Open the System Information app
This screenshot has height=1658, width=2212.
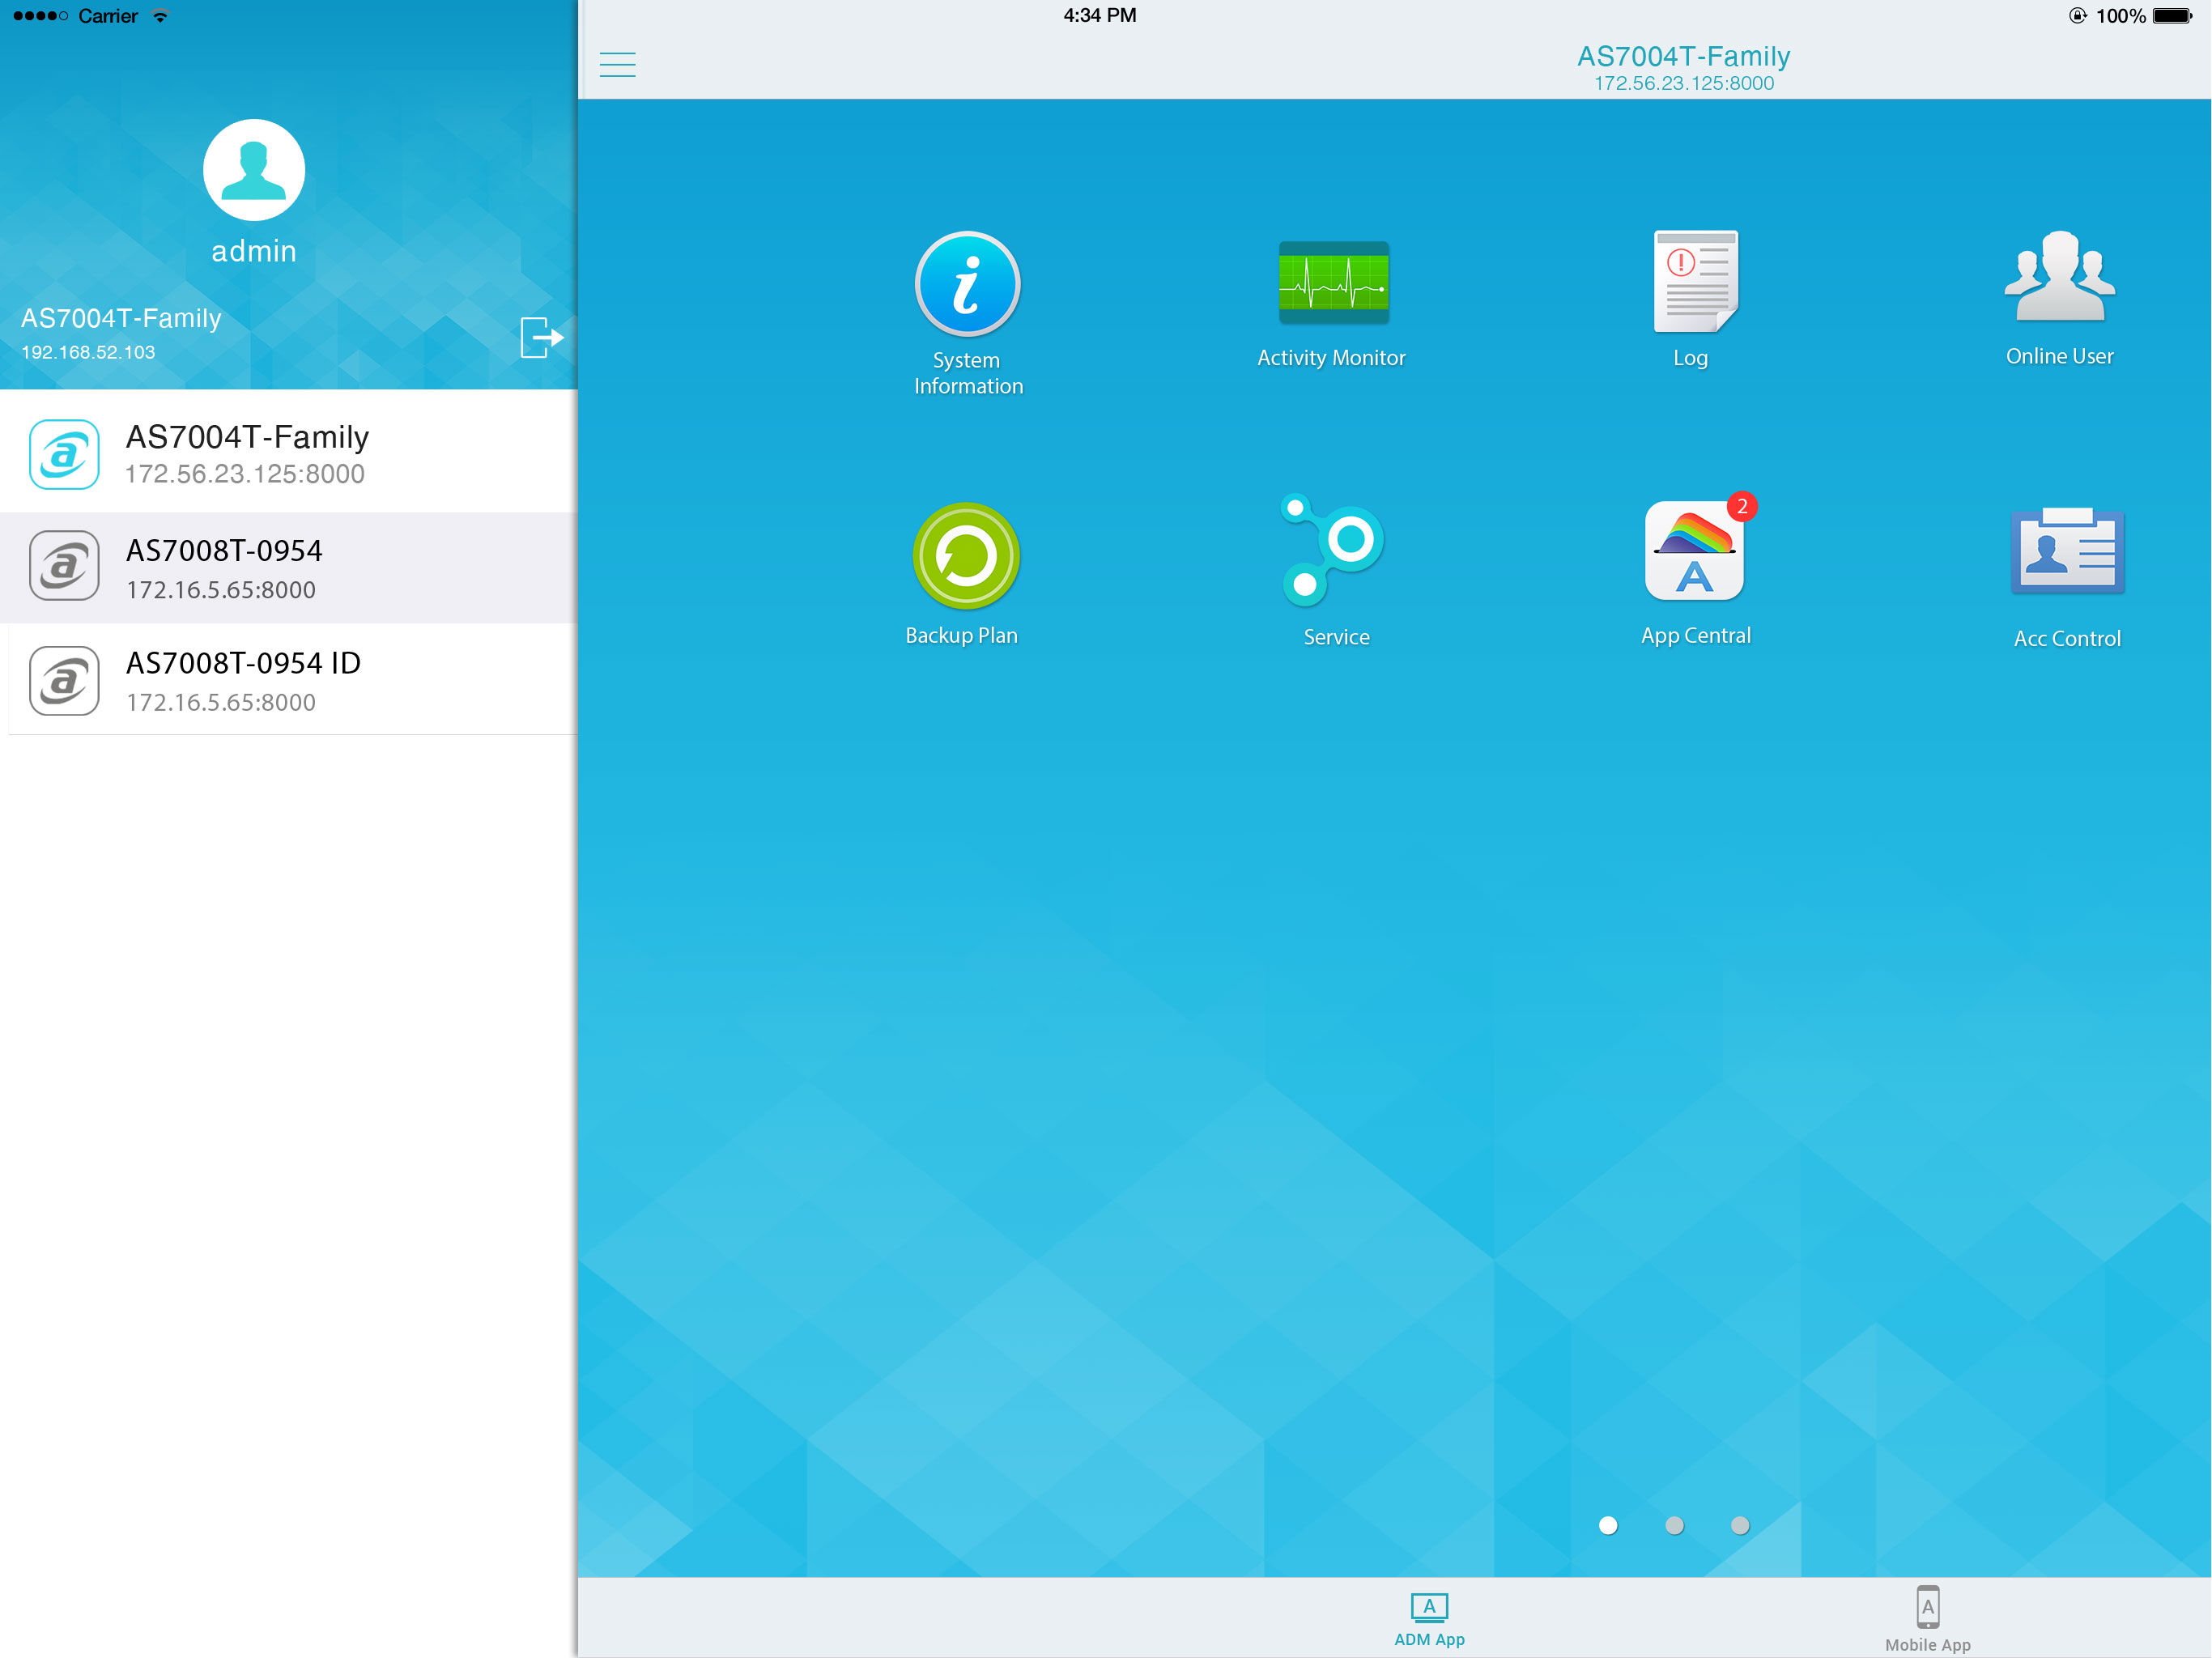pos(967,285)
